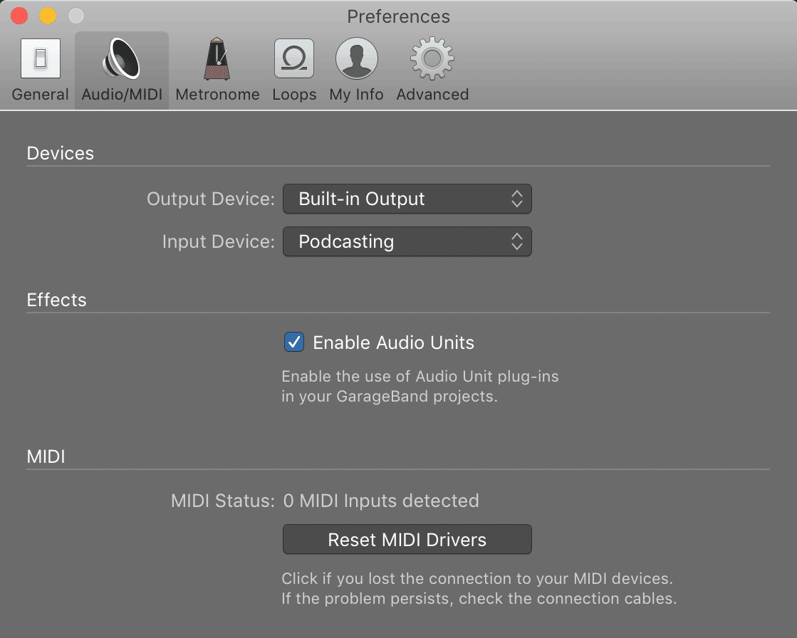Close the Preferences window with red button
The height and width of the screenshot is (638, 797).
click(x=19, y=16)
